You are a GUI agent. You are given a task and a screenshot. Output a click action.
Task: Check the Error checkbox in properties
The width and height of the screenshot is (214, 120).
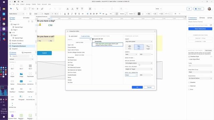[x=189, y=90]
